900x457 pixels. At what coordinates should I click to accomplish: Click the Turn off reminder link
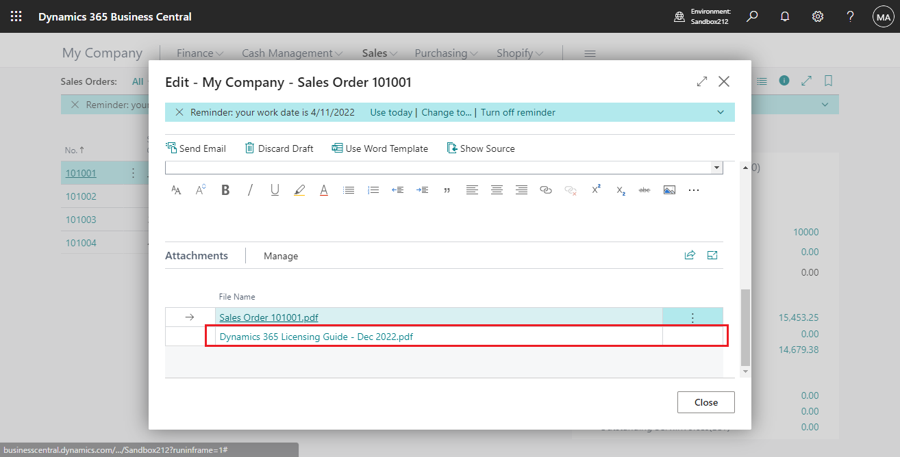pyautogui.click(x=518, y=112)
